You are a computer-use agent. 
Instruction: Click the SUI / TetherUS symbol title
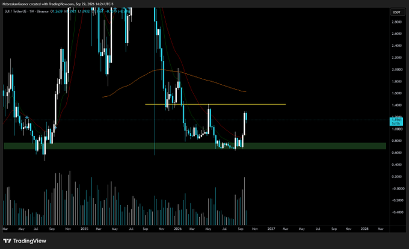26,11
